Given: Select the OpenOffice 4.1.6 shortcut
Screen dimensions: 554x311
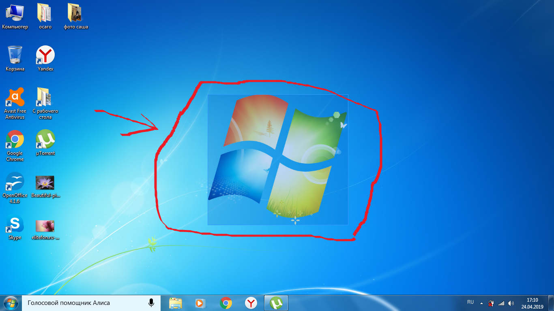Looking at the screenshot, I should 15,188.
